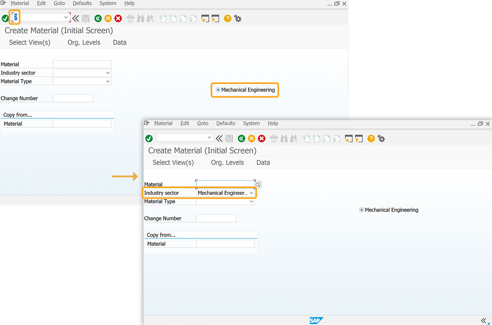Click the Save icon in back window toolbar
Viewport: 492px width, 325px height.
coord(86,18)
